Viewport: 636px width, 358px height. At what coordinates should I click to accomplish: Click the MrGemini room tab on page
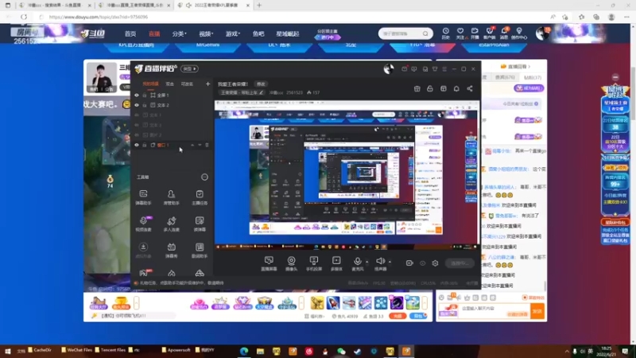point(207,45)
